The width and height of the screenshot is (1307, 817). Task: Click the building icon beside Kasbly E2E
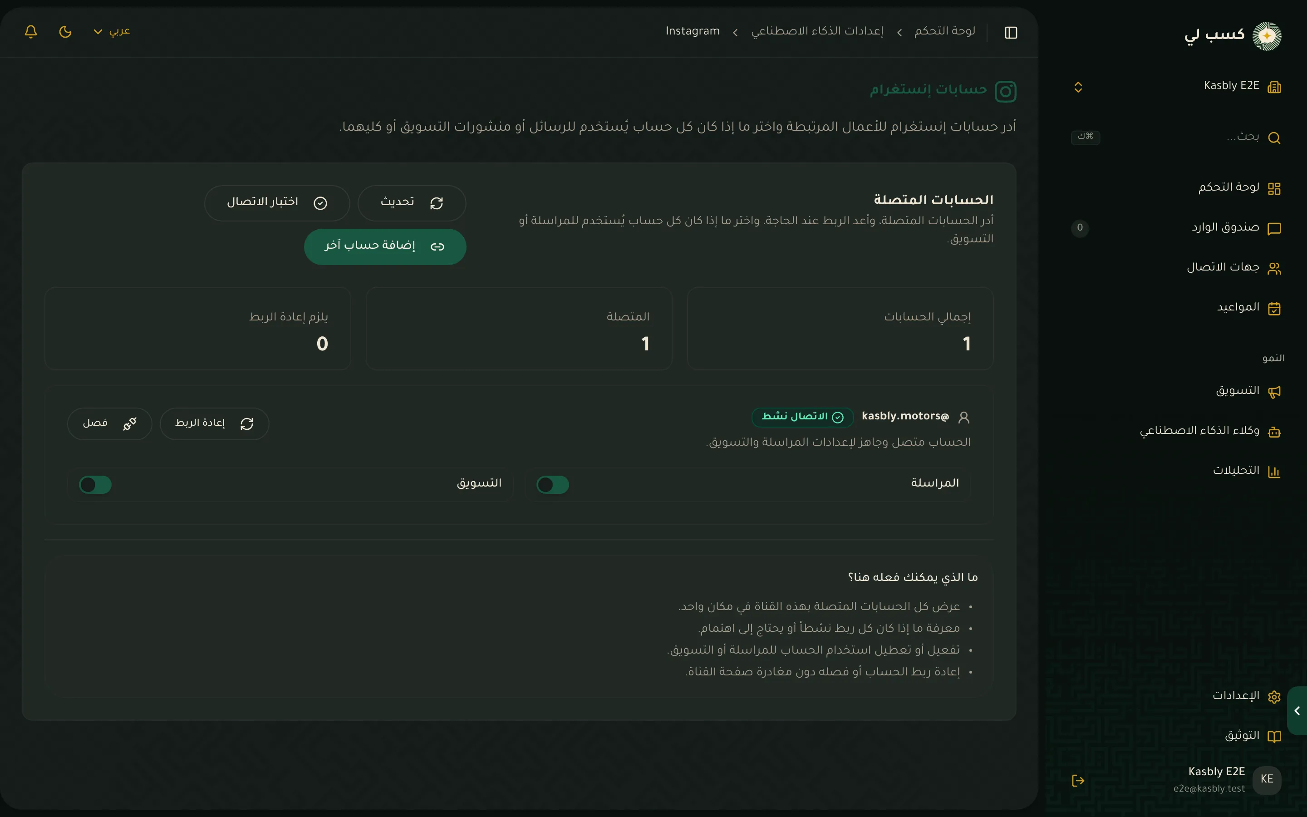[x=1274, y=87]
